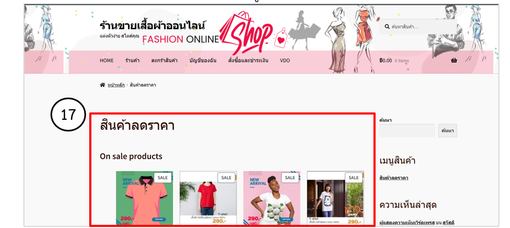Click SALE badge on red T-shirt product
510x228 pixels.
[226, 178]
